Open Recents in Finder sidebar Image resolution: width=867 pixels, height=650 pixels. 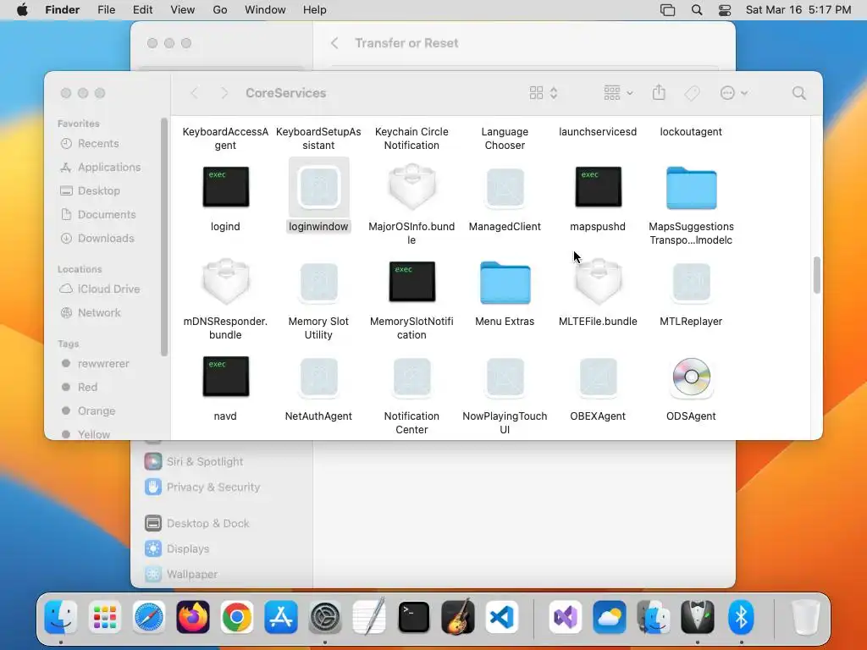98,144
